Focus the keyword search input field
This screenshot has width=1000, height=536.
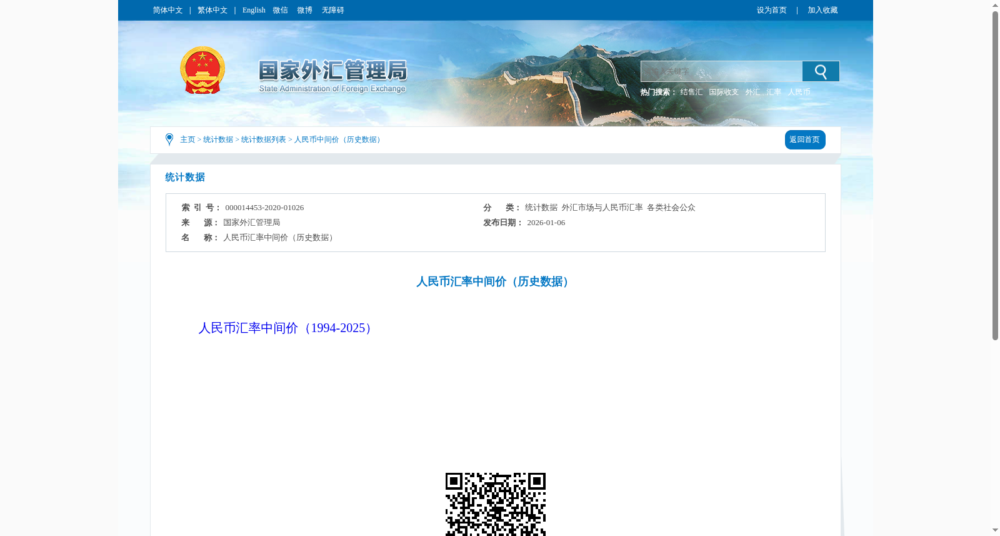click(x=721, y=71)
